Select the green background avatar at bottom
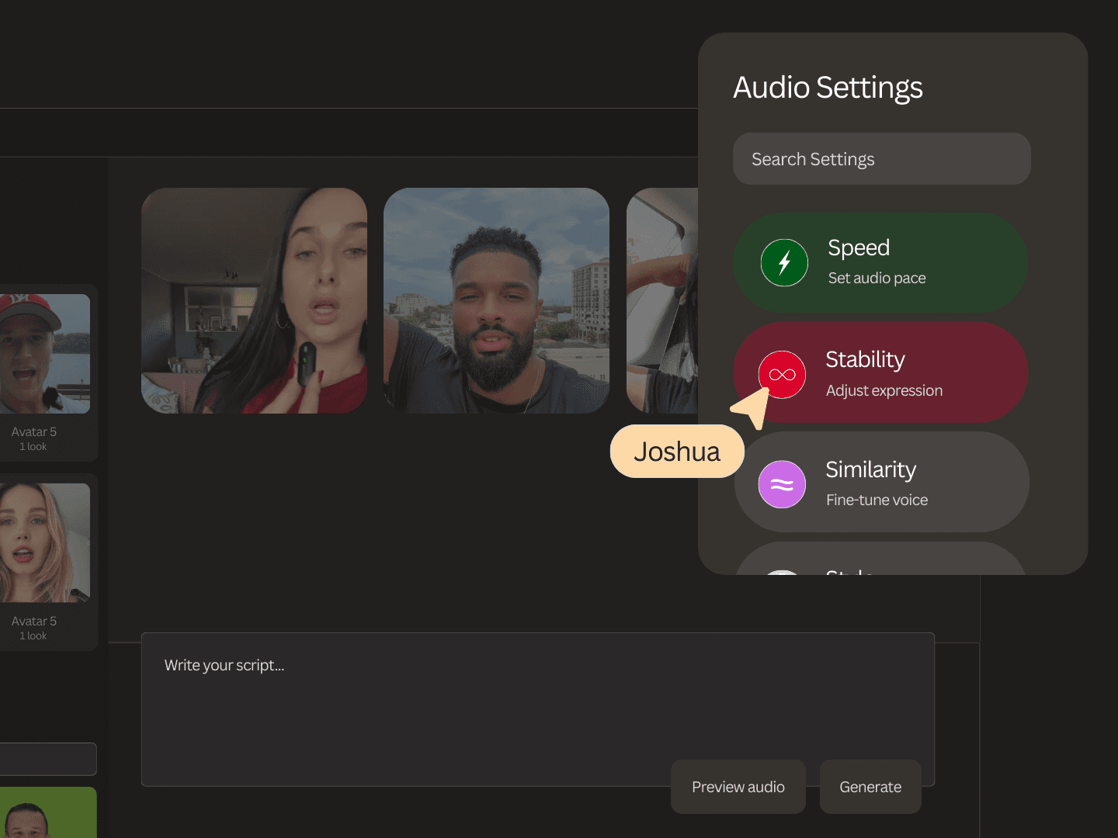 click(x=47, y=813)
